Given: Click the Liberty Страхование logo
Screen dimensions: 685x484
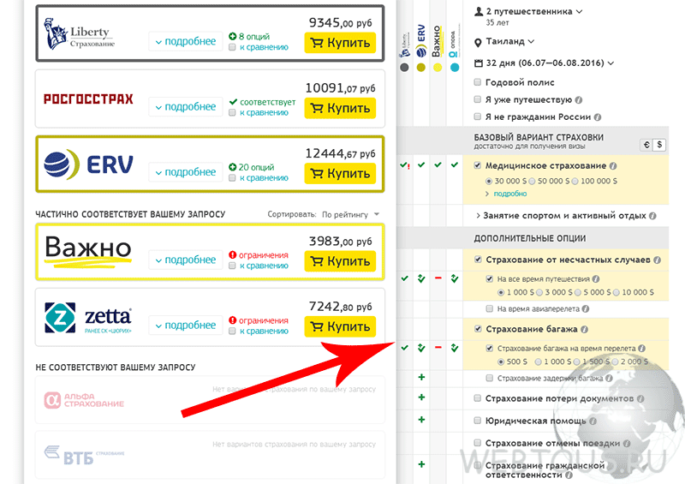Looking at the screenshot, I should pyautogui.click(x=79, y=34).
